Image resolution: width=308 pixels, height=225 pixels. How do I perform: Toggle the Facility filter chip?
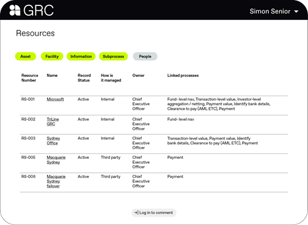[52, 57]
